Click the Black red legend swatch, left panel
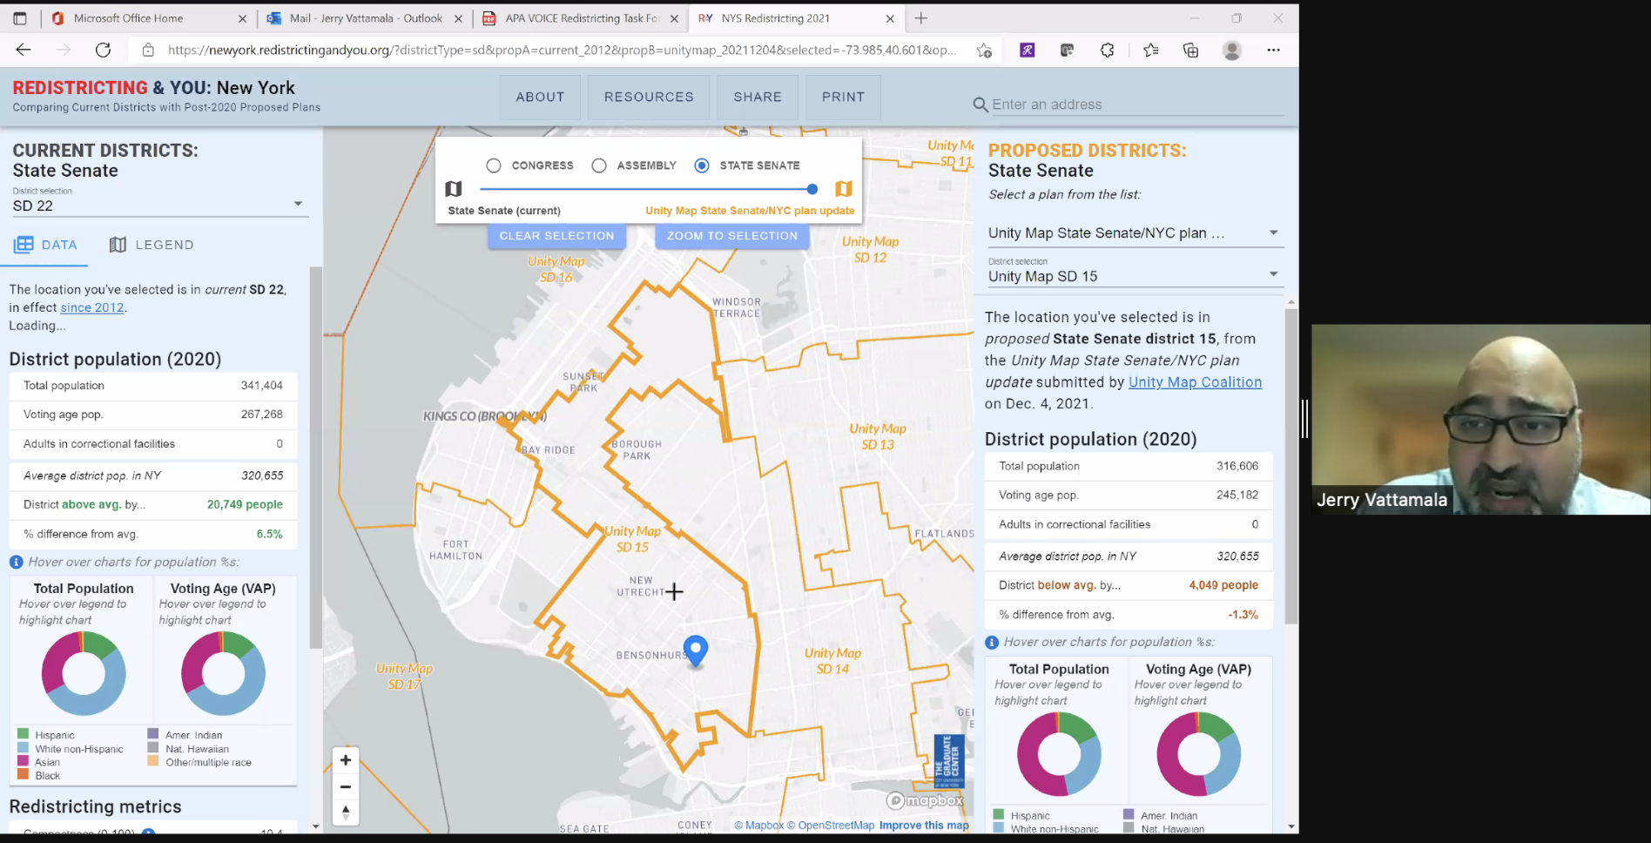The height and width of the screenshot is (843, 1651). click(x=24, y=775)
